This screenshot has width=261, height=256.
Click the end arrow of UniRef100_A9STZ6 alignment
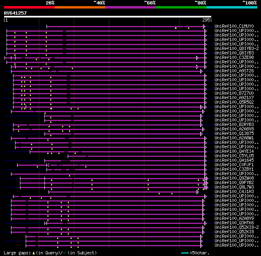[x=201, y=71]
